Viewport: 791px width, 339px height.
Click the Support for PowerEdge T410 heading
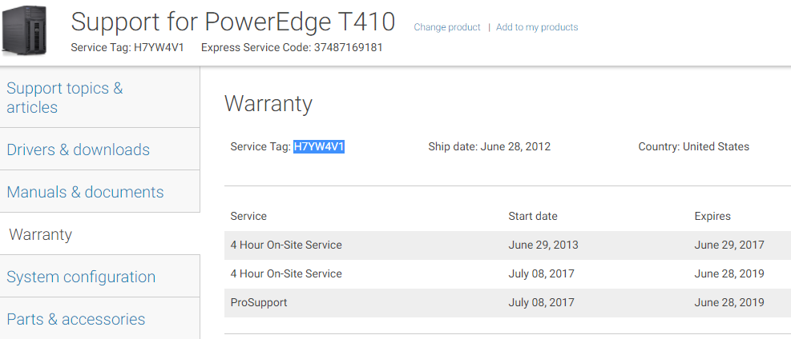pos(232,21)
